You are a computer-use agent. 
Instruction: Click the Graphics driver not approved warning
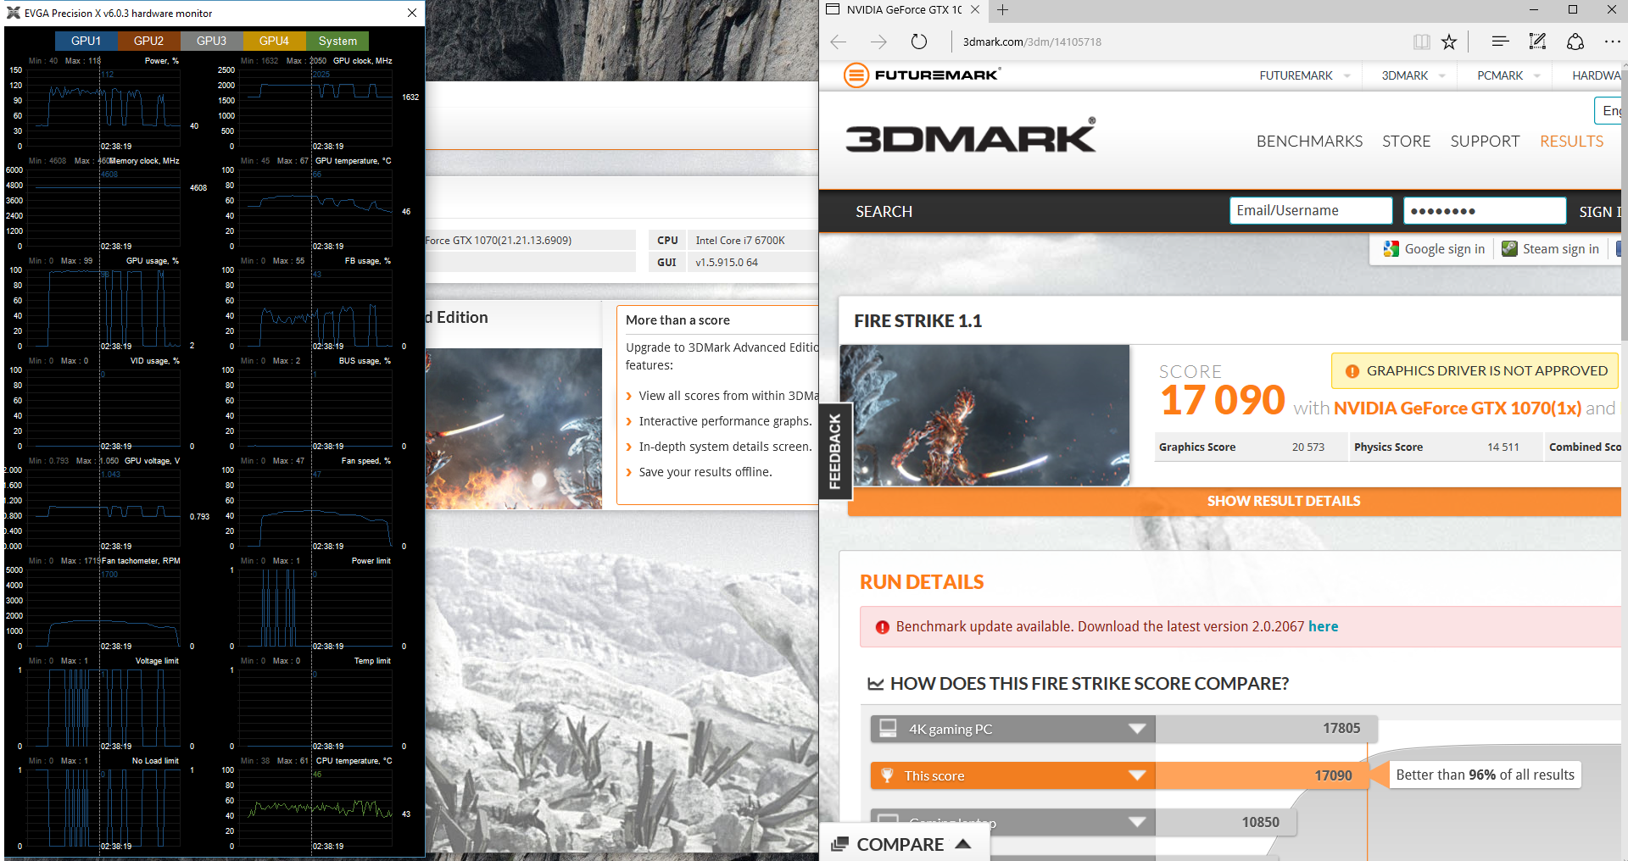tap(1475, 370)
